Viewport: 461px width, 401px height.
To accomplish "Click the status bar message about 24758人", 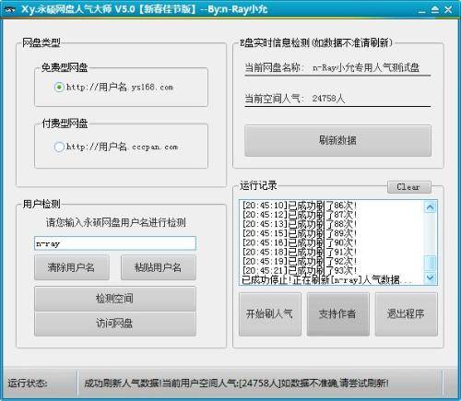I will pos(236,383).
